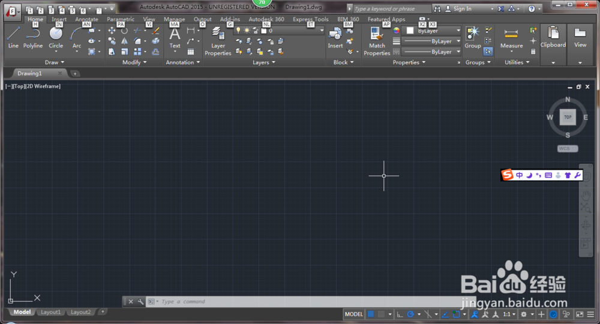This screenshot has width=600, height=324.
Task: Select the Rotate tool
Action: coord(124,31)
